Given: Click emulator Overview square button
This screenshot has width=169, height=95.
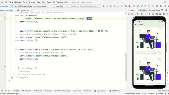Looking at the screenshot, I should tap(153, 14).
